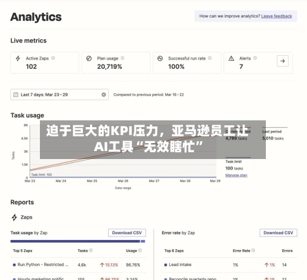This screenshot has width=307, height=280.
Task: Open the Alerts info icon
Action: click(x=255, y=58)
